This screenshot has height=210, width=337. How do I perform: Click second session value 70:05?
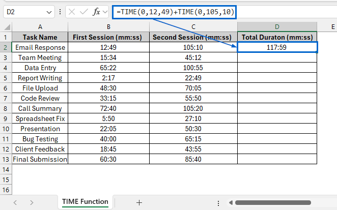[193, 88]
